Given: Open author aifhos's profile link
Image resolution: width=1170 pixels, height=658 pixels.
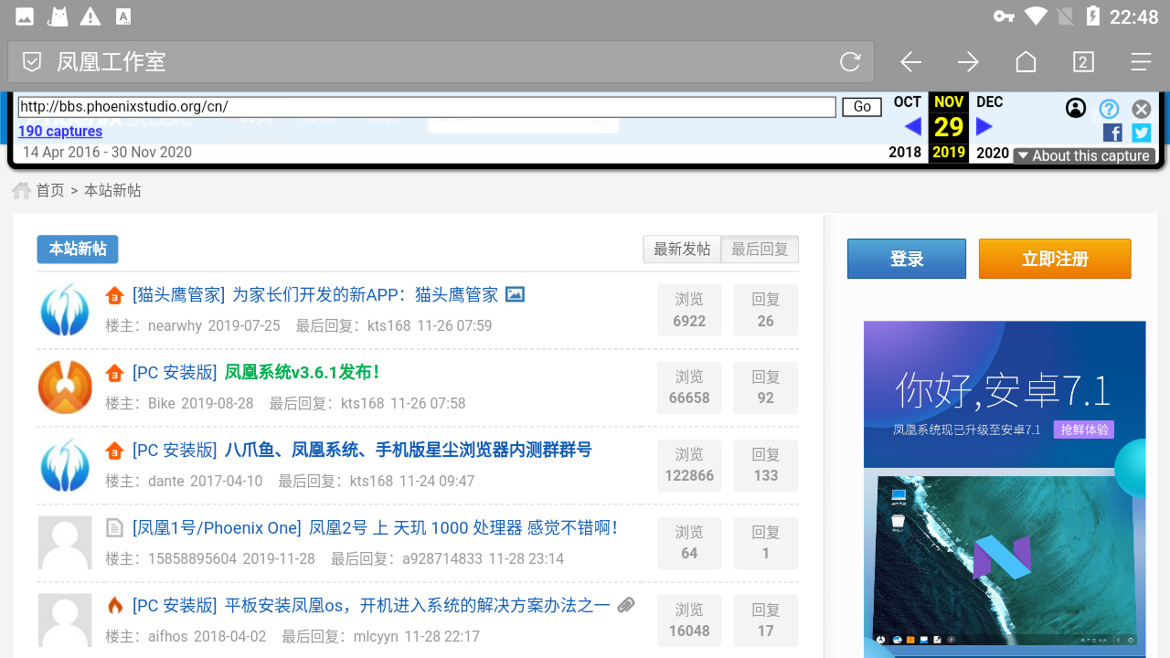Looking at the screenshot, I should pos(169,636).
